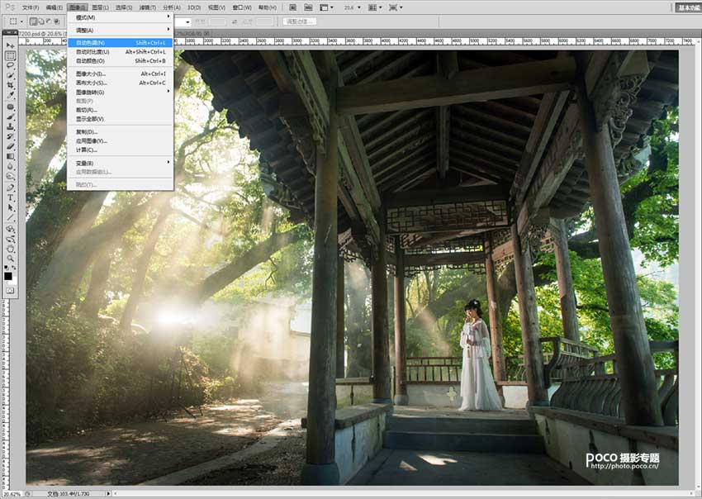Click the 基本功能 workspace button

coord(688,7)
